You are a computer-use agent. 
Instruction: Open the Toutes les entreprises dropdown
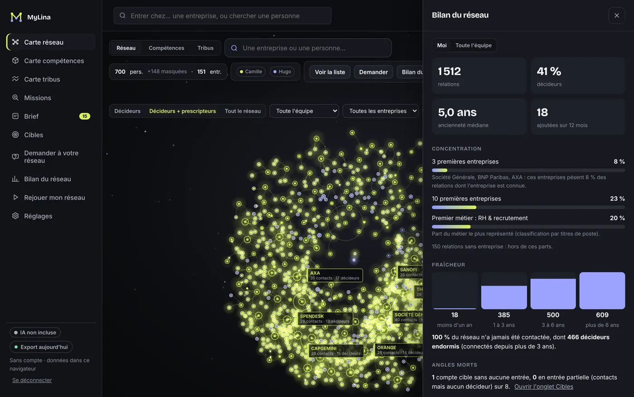[x=380, y=111]
